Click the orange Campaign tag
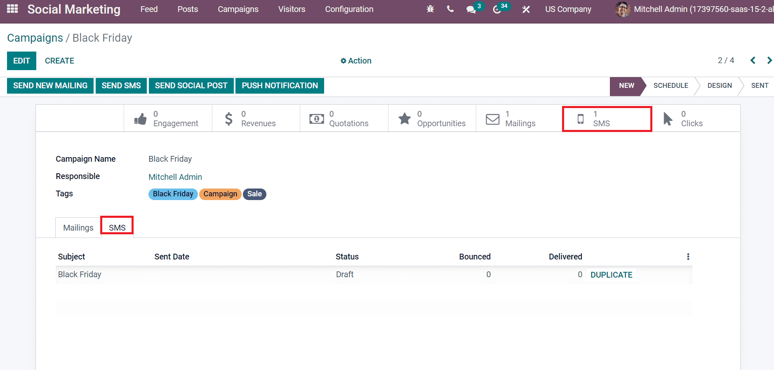This screenshot has height=370, width=774. [220, 194]
